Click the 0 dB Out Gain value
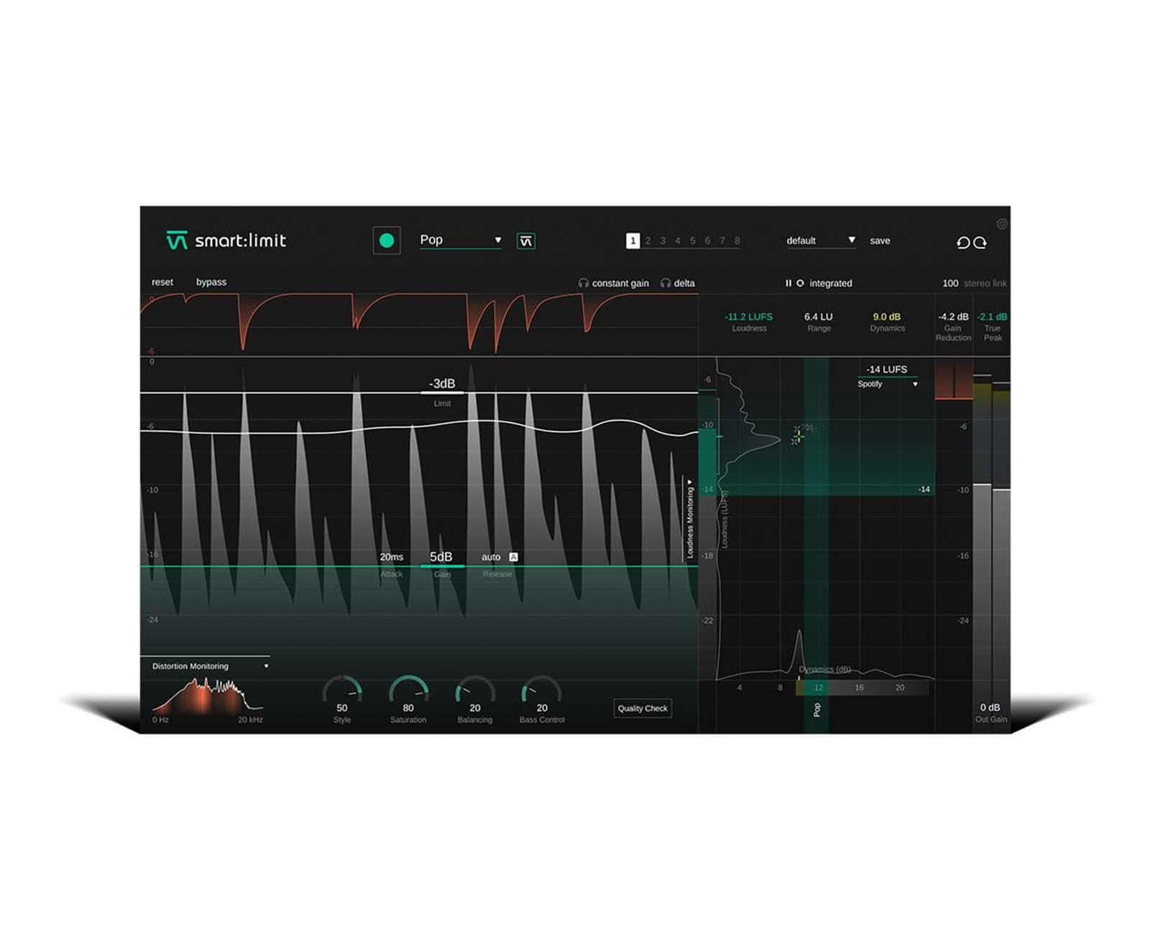Image resolution: width=1150 pixels, height=948 pixels. click(990, 707)
